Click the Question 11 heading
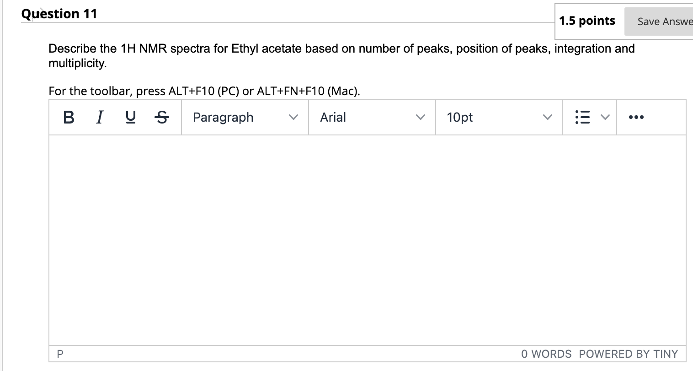This screenshot has height=371, width=693. pyautogui.click(x=59, y=14)
